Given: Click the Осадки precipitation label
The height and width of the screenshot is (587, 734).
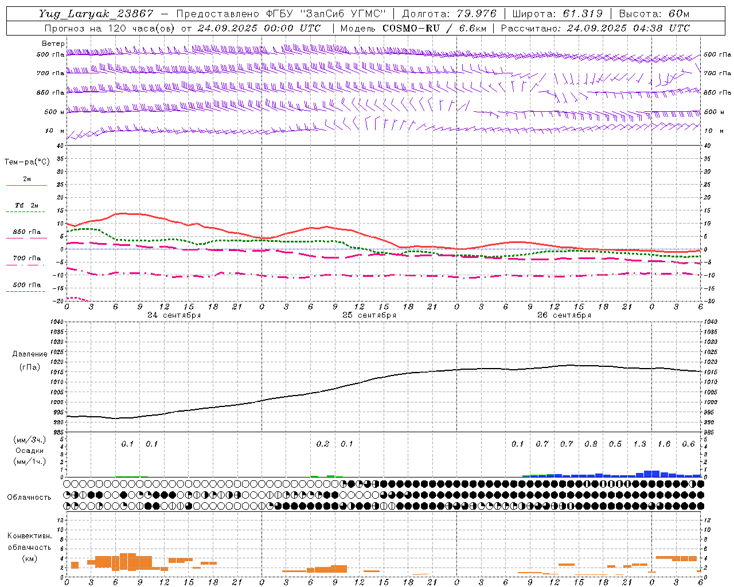Looking at the screenshot, I should tap(29, 451).
